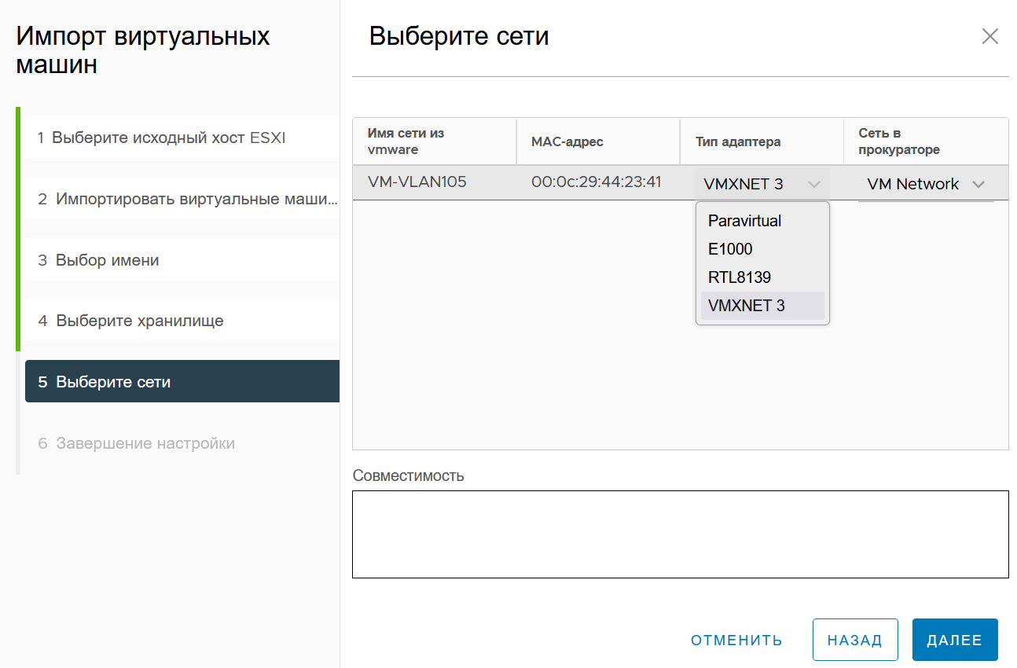Open step 2 Импортировать виртуальные машины
Viewport: 1017px width, 668px height.
click(182, 199)
